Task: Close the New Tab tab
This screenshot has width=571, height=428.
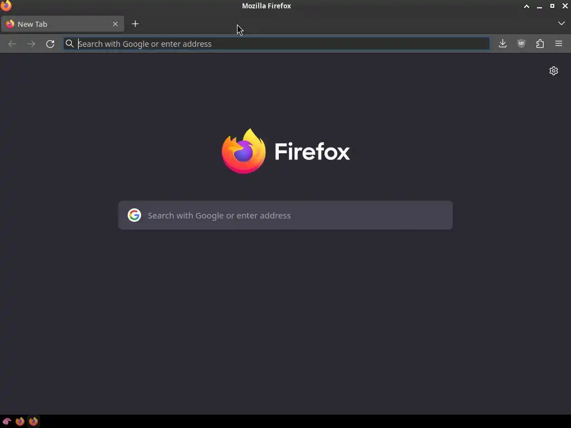Action: 115,24
